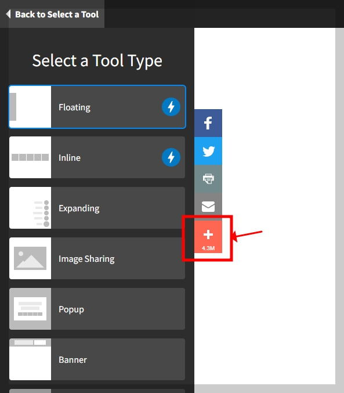Choose the Image Sharing tool type
The height and width of the screenshot is (393, 344).
click(97, 258)
